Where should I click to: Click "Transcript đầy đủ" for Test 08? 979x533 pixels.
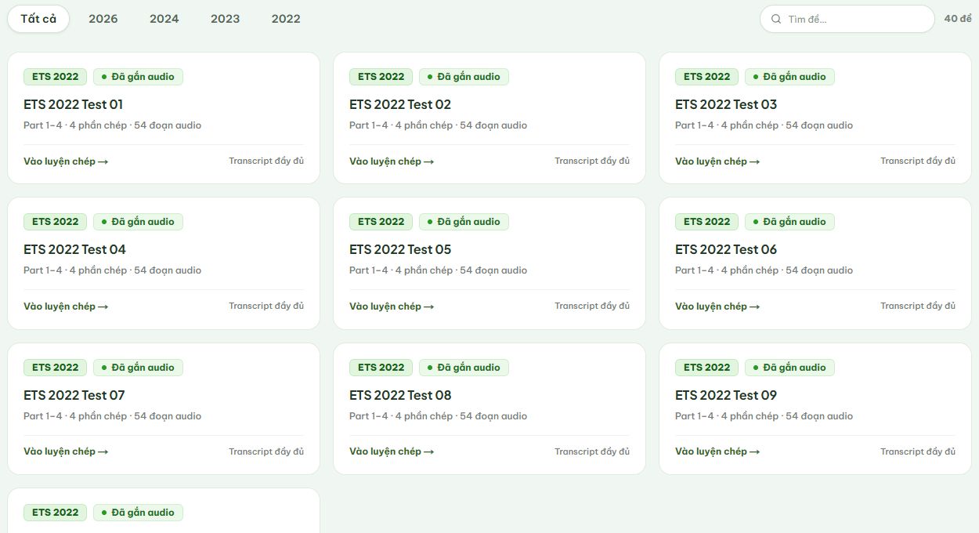point(592,451)
